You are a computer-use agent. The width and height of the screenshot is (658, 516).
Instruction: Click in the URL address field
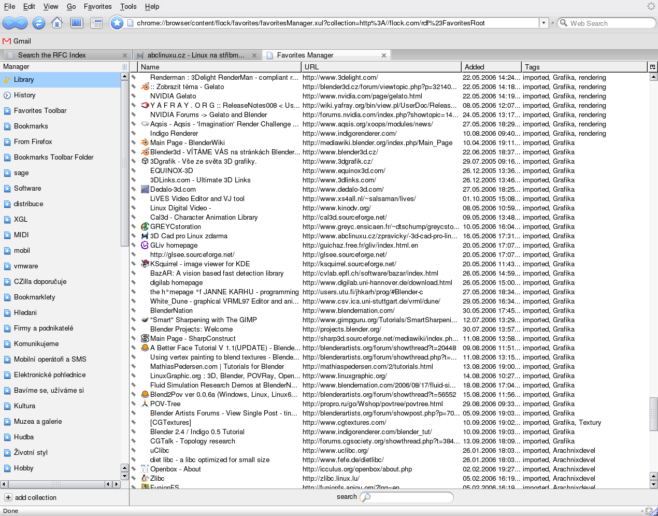pyautogui.click(x=337, y=23)
